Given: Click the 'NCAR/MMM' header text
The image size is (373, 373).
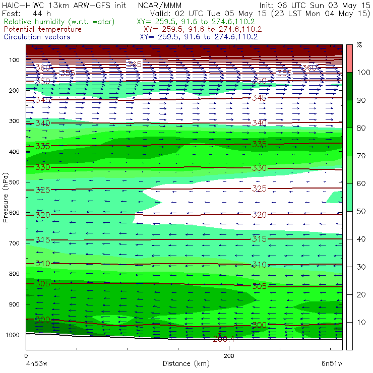Looking at the screenshot, I should (x=160, y=5).
